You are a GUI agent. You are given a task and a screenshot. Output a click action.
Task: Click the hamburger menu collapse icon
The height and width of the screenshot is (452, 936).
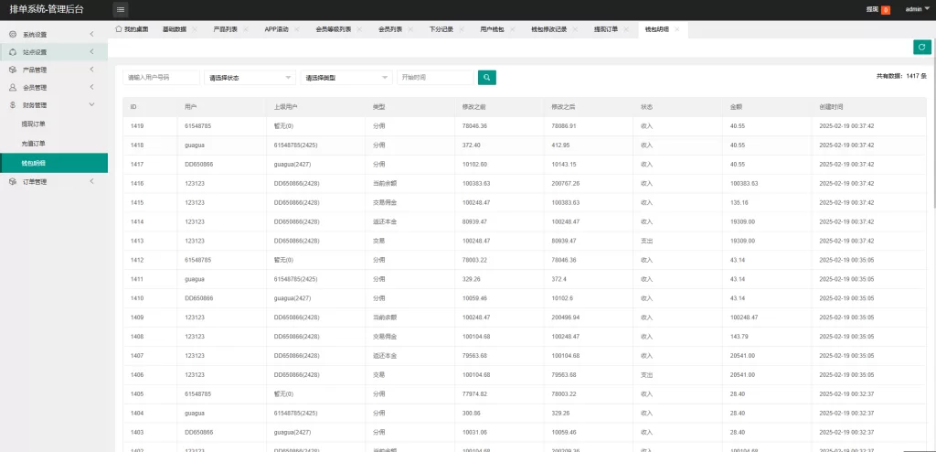[121, 9]
